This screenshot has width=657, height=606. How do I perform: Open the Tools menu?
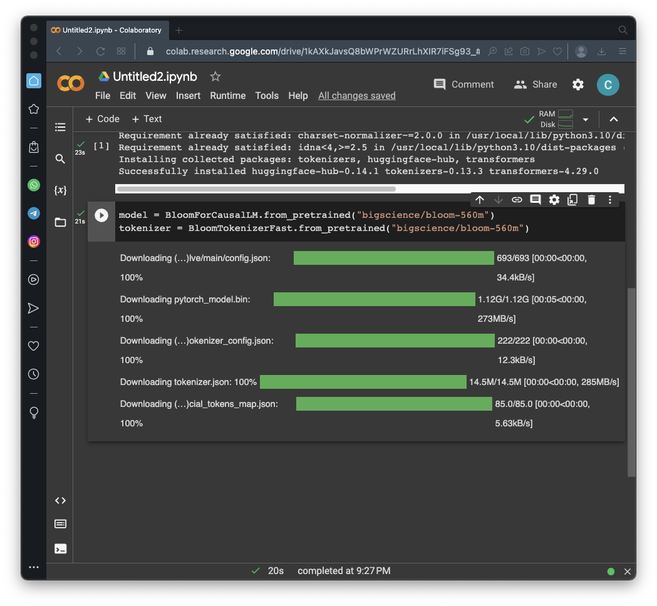267,96
